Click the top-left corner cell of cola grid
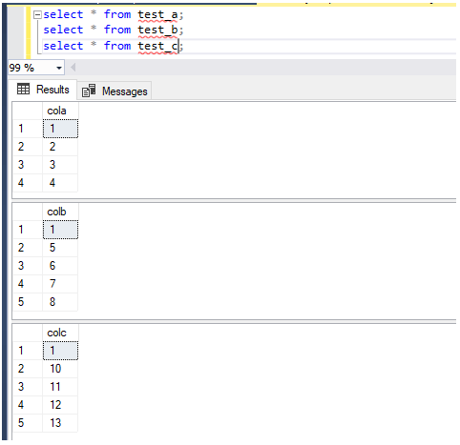Screen dimensions: 460x445 28,111
